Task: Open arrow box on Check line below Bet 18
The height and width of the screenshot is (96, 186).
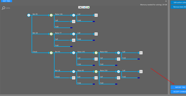Action: [74, 78]
